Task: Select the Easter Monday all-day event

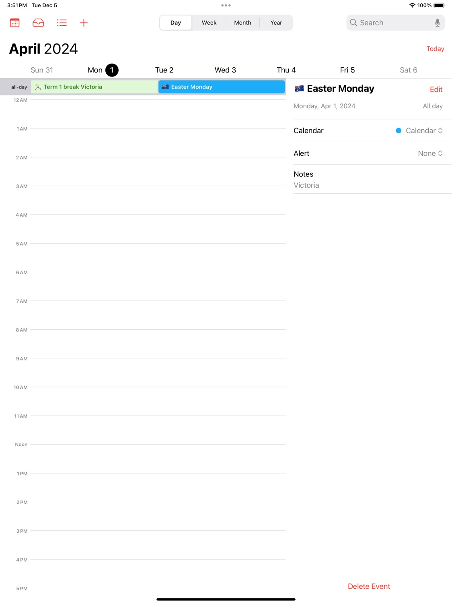Action: pyautogui.click(x=222, y=87)
